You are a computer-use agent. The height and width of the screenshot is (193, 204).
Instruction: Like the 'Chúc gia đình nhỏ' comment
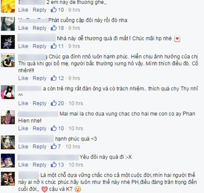click(23, 78)
